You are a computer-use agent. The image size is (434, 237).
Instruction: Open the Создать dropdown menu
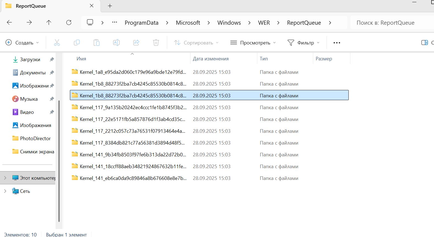(x=22, y=43)
